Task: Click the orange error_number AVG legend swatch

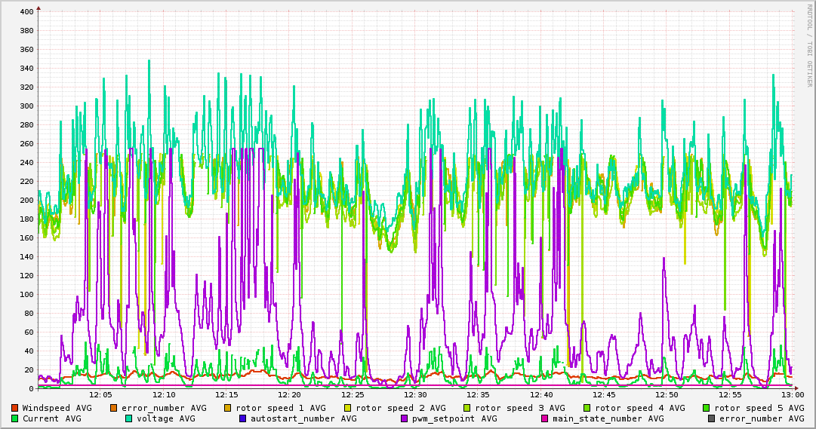Action: 114,408
